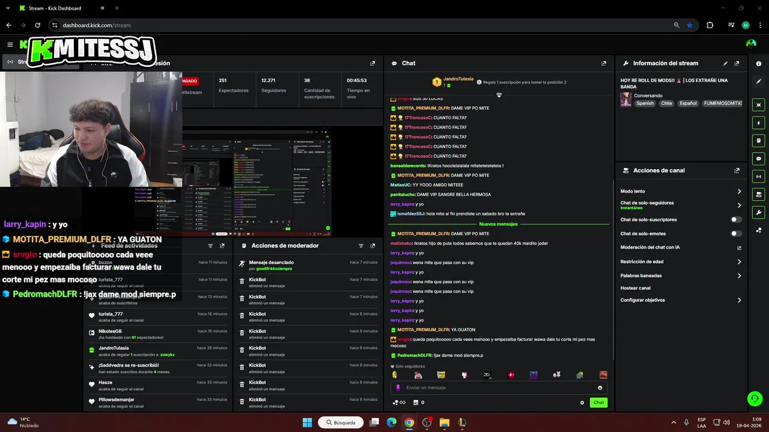Click the taskbar Búsqueda search box
Viewport: 769px width, 432px height.
pos(341,422)
